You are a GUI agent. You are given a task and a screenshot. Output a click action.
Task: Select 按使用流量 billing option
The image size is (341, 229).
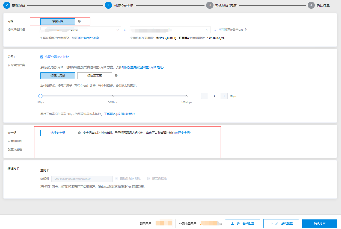coord(58,76)
